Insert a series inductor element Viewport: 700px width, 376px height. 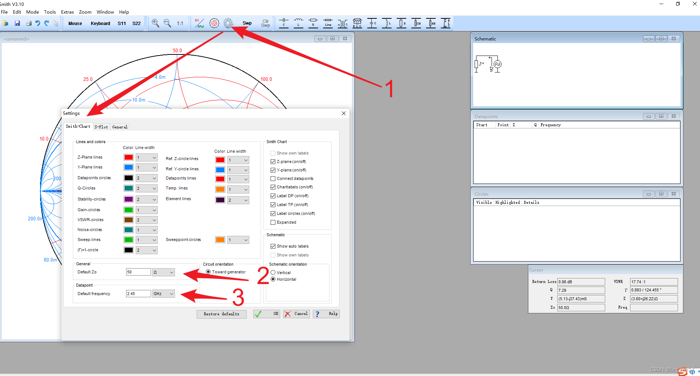299,23
